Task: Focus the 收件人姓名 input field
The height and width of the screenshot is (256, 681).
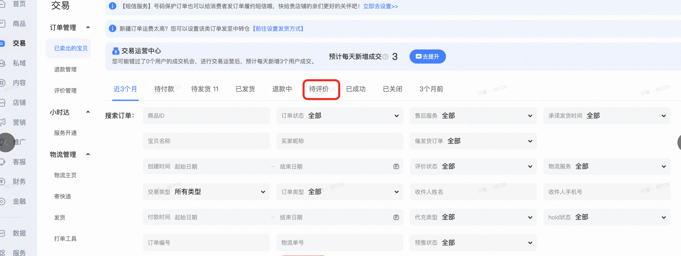Action: 473,192
